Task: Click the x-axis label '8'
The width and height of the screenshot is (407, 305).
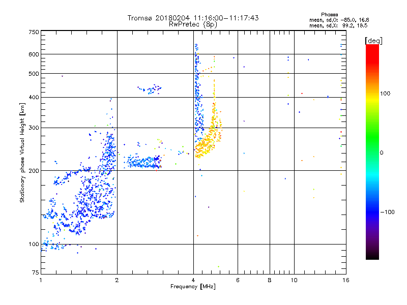Action: click(270, 280)
